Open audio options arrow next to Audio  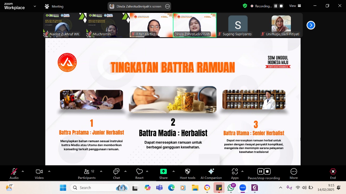23,171
